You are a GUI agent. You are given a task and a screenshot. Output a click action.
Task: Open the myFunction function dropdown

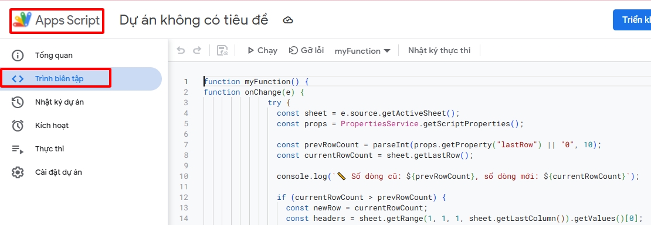pos(362,51)
